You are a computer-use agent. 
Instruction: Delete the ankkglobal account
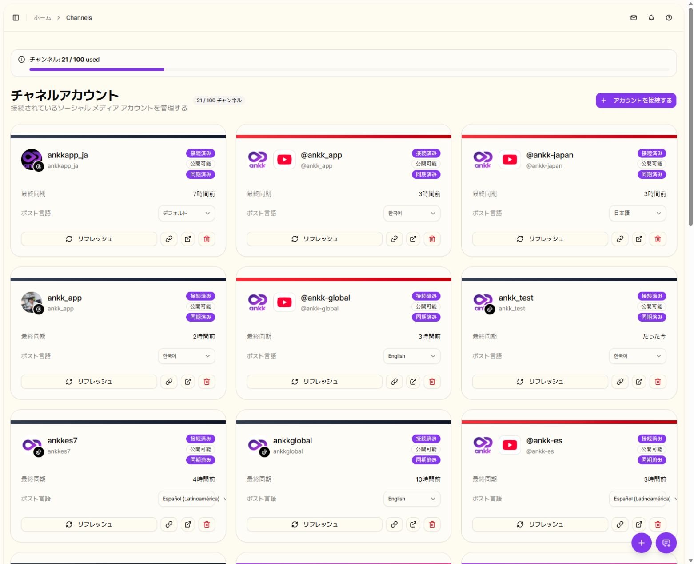click(x=432, y=524)
